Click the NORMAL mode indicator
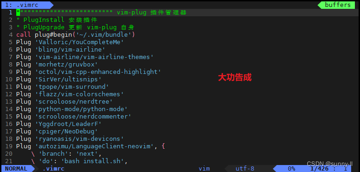The height and width of the screenshot is (172, 360). pos(16,169)
